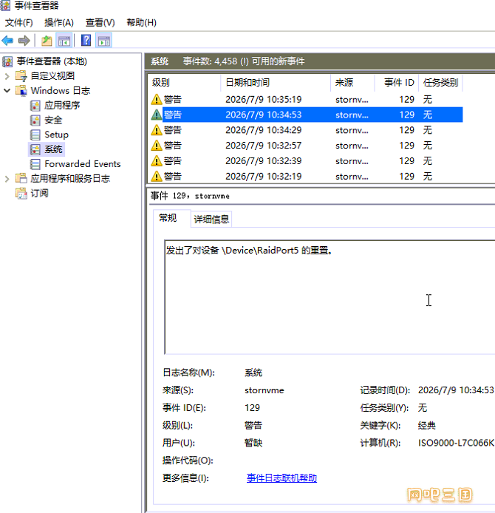
Task: Select the 安全 log in tree
Action: click(53, 120)
